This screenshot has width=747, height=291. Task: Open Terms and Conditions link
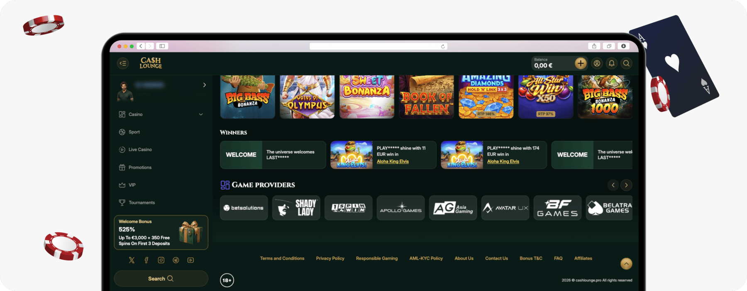282,259
